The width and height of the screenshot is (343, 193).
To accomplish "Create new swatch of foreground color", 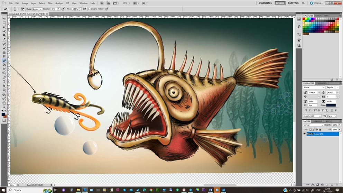I will coord(332,80).
